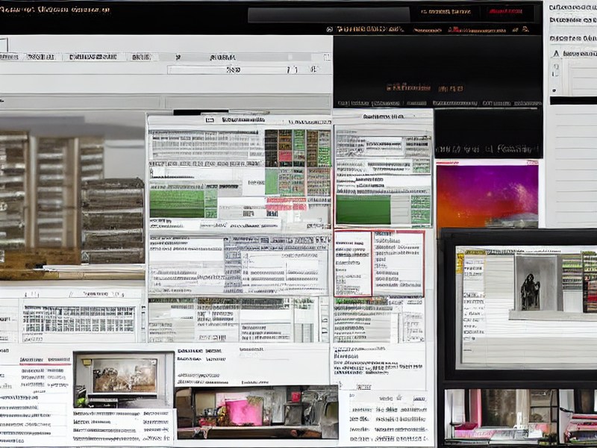Toggle the upper small checkbox in the right sidebar
Screen dimensions: 597x448
click(x=556, y=66)
